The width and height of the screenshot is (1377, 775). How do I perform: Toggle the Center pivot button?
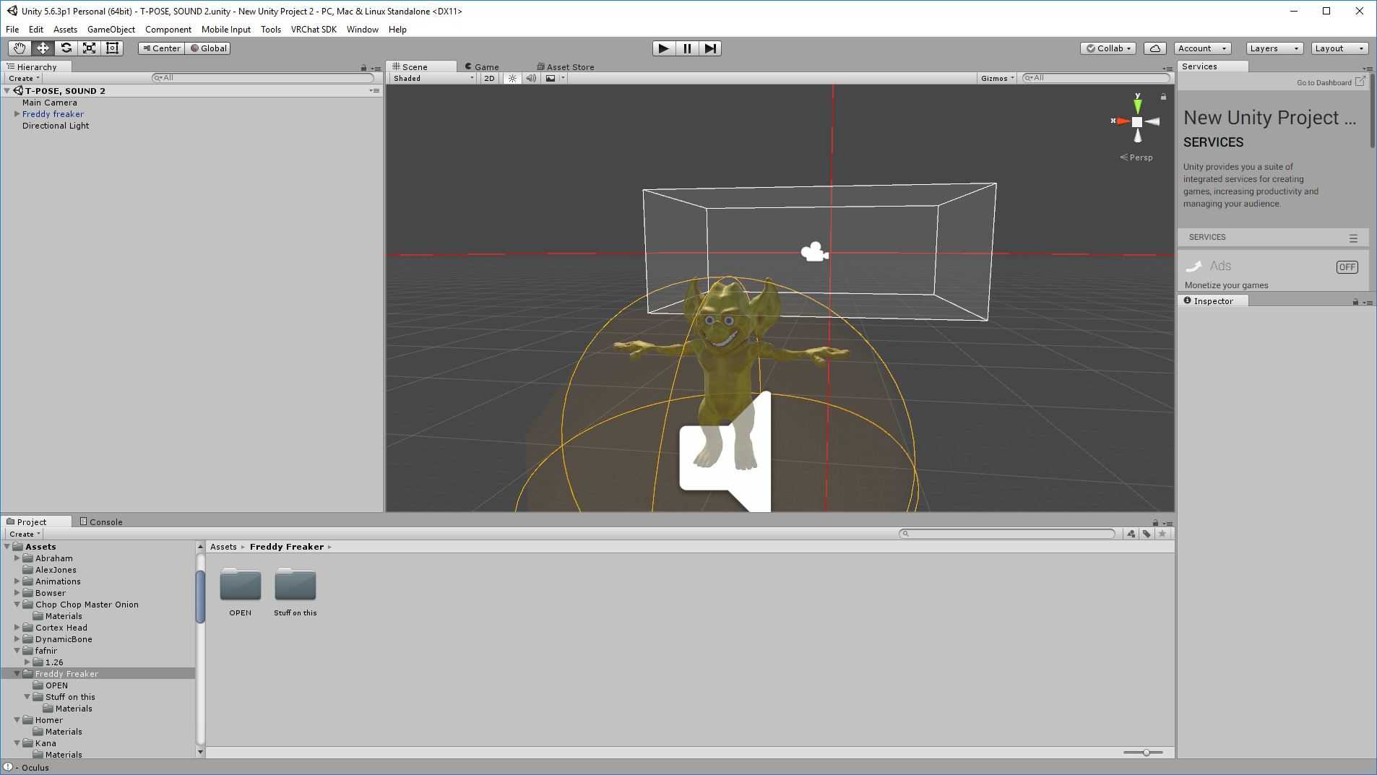click(161, 48)
